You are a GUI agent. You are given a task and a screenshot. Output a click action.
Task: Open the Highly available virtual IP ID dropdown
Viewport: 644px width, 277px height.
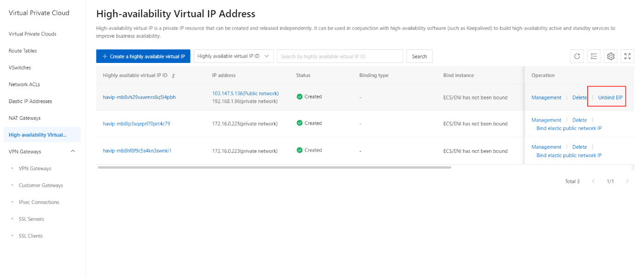(233, 56)
